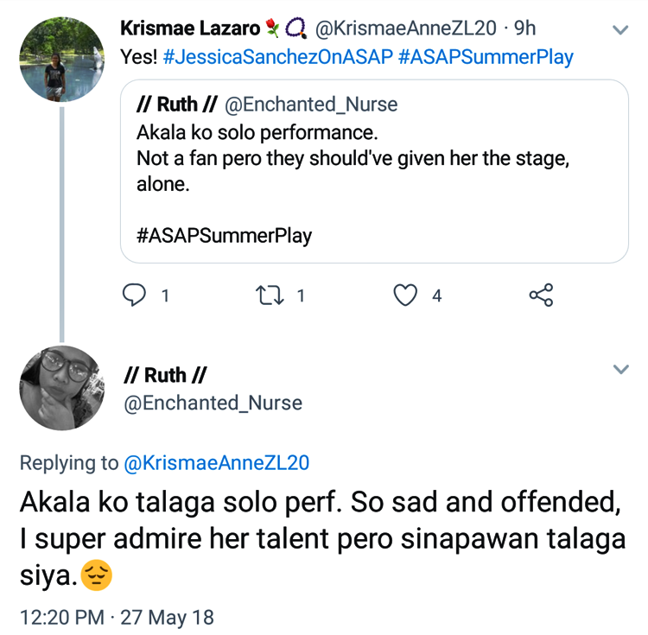Open #JessicaSanchezOnASAP hashtag

278,57
